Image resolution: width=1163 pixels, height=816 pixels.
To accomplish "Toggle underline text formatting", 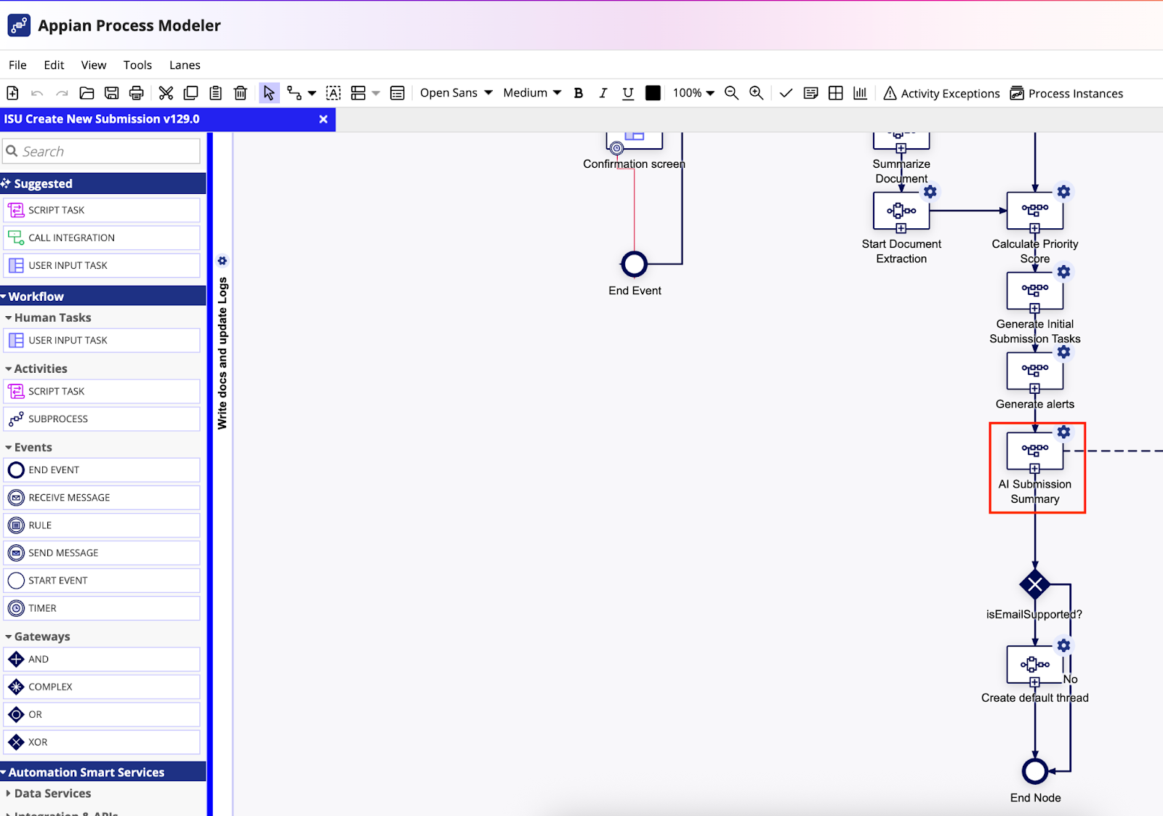I will click(x=628, y=93).
